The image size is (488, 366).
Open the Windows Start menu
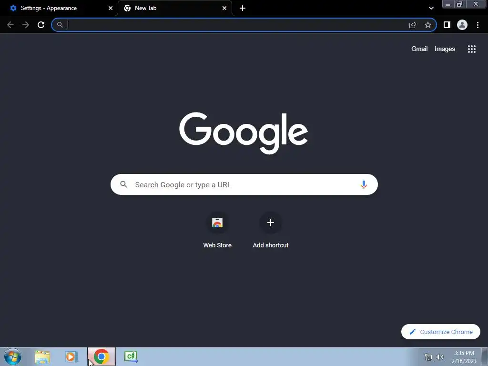point(13,356)
